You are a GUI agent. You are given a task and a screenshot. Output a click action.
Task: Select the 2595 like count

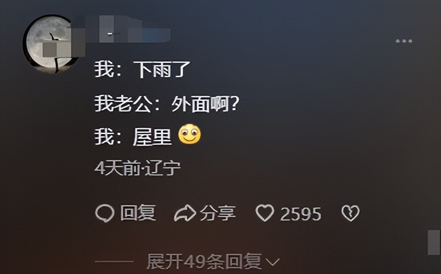coord(301,214)
